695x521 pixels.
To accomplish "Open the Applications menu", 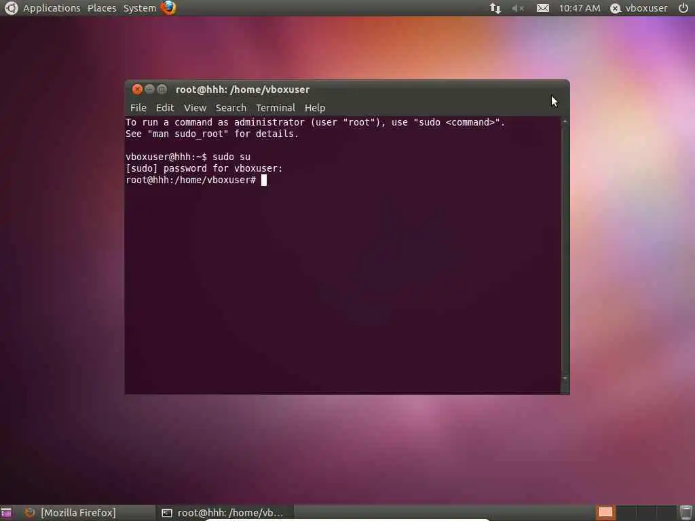I will [x=52, y=8].
